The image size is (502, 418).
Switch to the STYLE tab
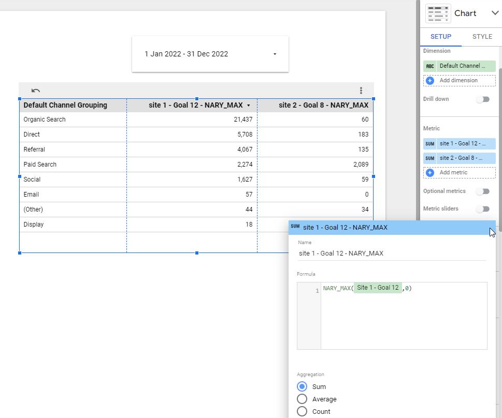coord(482,36)
